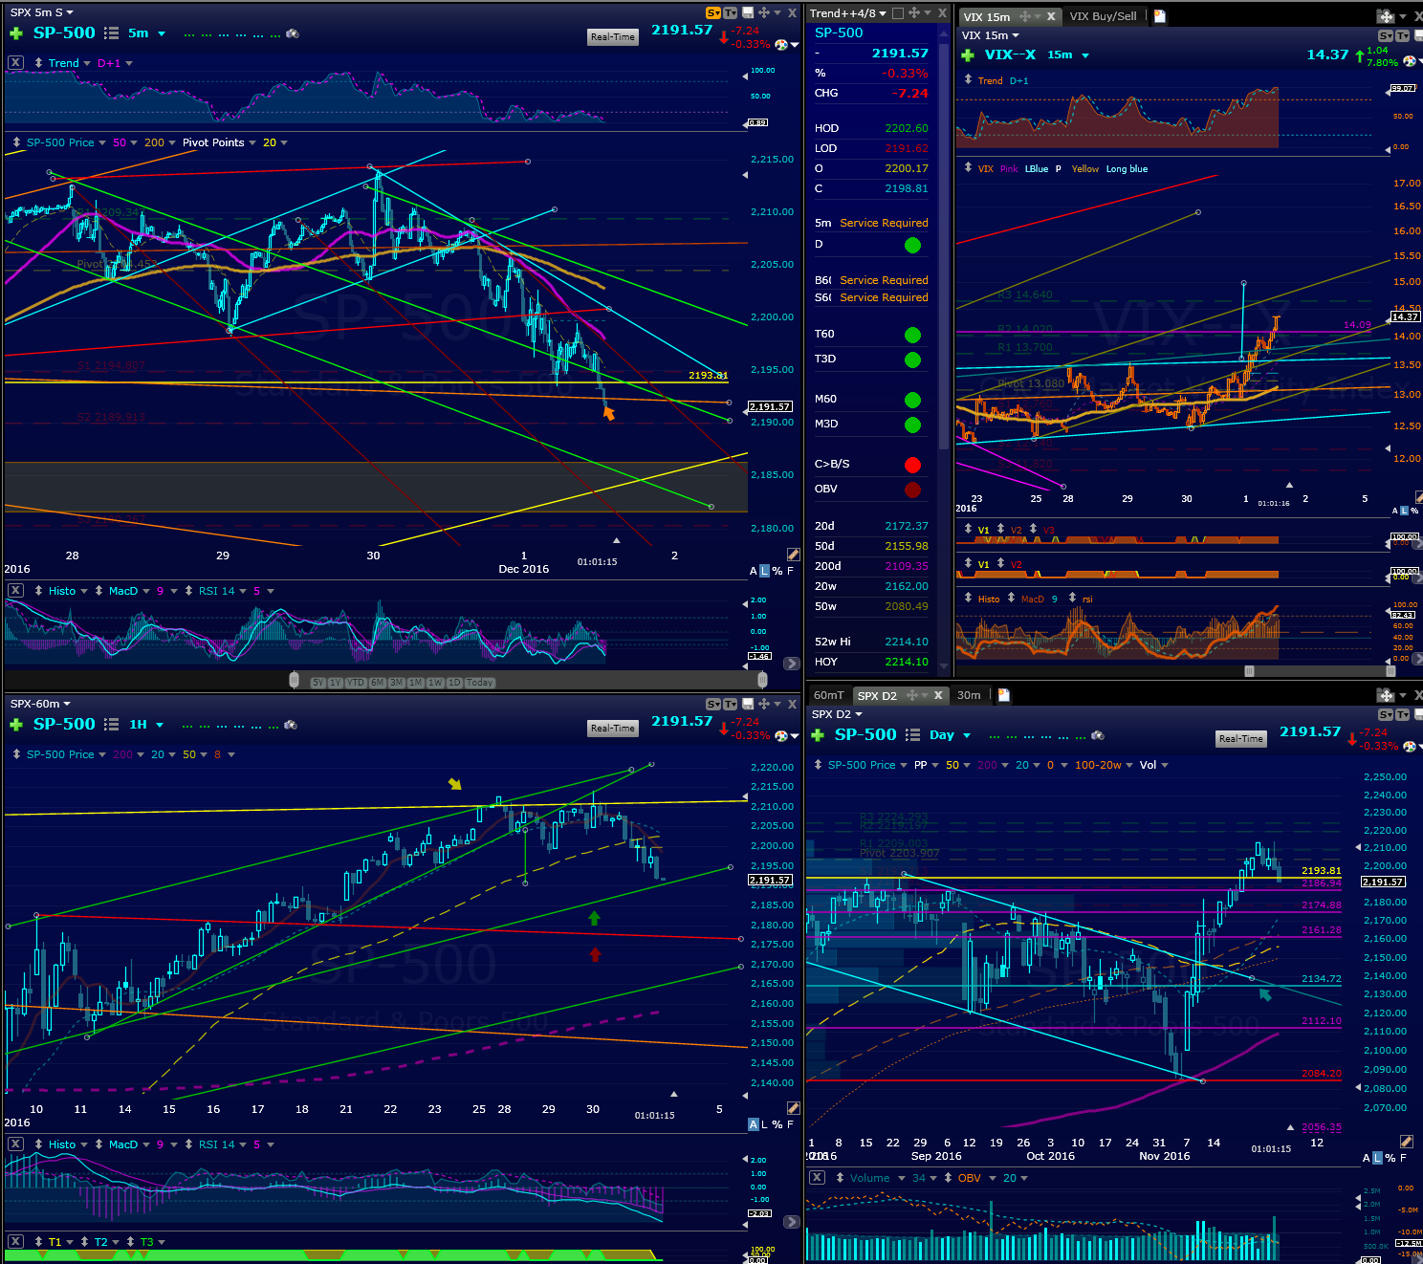Create new tab icon beside VIX Buy/Sell

click(1160, 16)
